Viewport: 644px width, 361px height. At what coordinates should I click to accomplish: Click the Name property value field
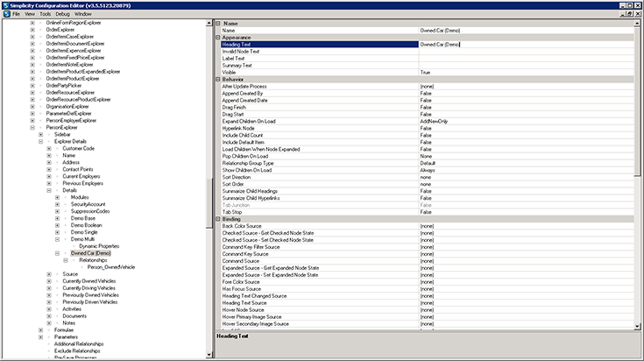526,31
